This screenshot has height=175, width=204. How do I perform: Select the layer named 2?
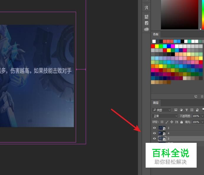[x=168, y=128]
